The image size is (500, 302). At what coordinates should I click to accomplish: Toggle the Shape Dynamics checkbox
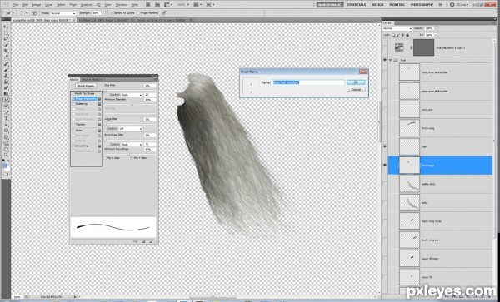click(x=74, y=99)
